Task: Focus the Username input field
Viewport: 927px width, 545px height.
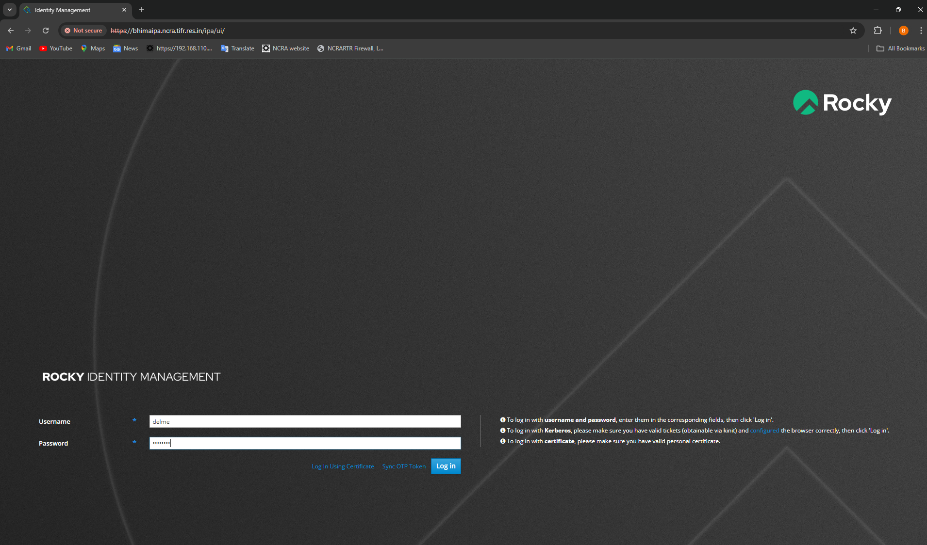Action: [305, 421]
